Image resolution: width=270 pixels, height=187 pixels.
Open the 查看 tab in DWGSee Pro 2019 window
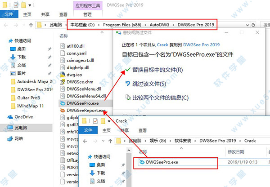point(63,14)
